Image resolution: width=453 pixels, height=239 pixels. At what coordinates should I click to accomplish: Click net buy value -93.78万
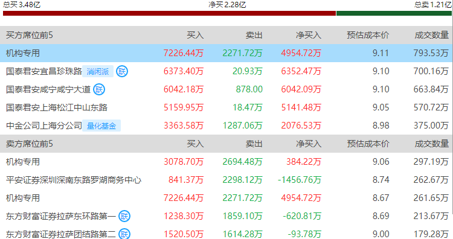304,234
